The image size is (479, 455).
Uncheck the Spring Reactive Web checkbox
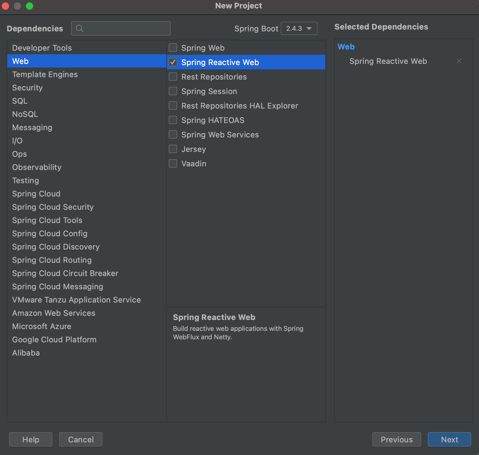(x=173, y=62)
